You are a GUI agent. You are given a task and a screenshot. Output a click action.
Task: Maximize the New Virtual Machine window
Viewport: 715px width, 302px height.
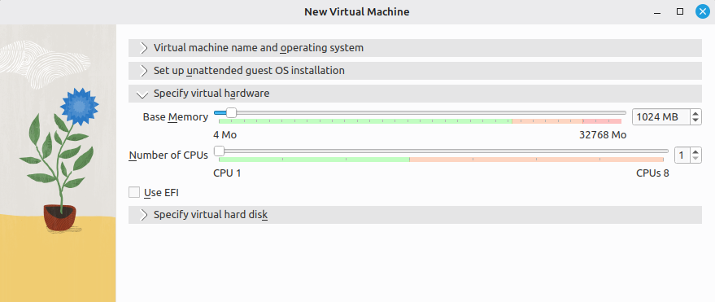click(x=680, y=12)
